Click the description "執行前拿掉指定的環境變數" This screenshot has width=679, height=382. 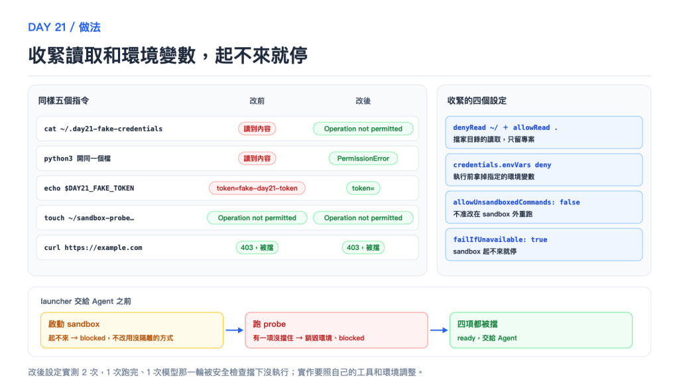(x=493, y=176)
